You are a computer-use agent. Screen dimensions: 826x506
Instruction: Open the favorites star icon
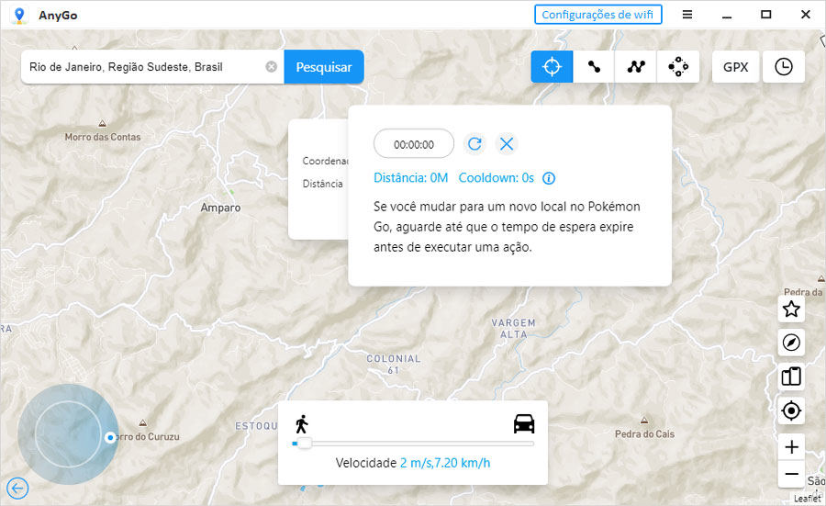[791, 309]
